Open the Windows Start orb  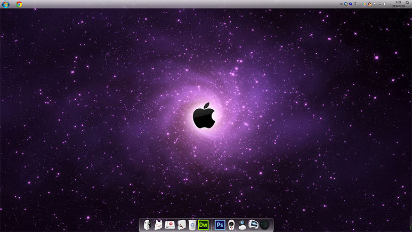click(5, 4)
